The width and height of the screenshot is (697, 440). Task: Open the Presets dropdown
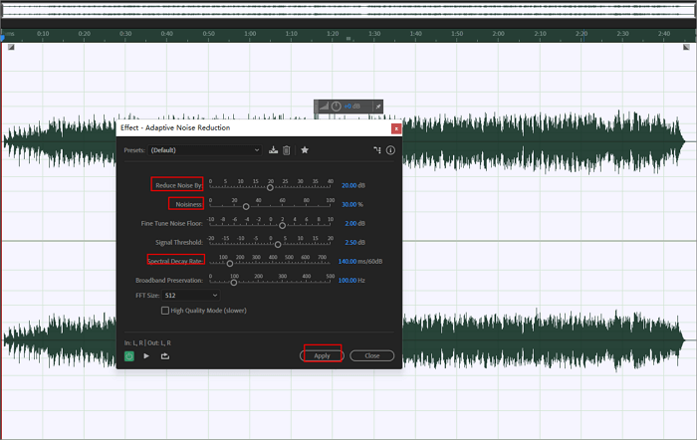point(204,150)
